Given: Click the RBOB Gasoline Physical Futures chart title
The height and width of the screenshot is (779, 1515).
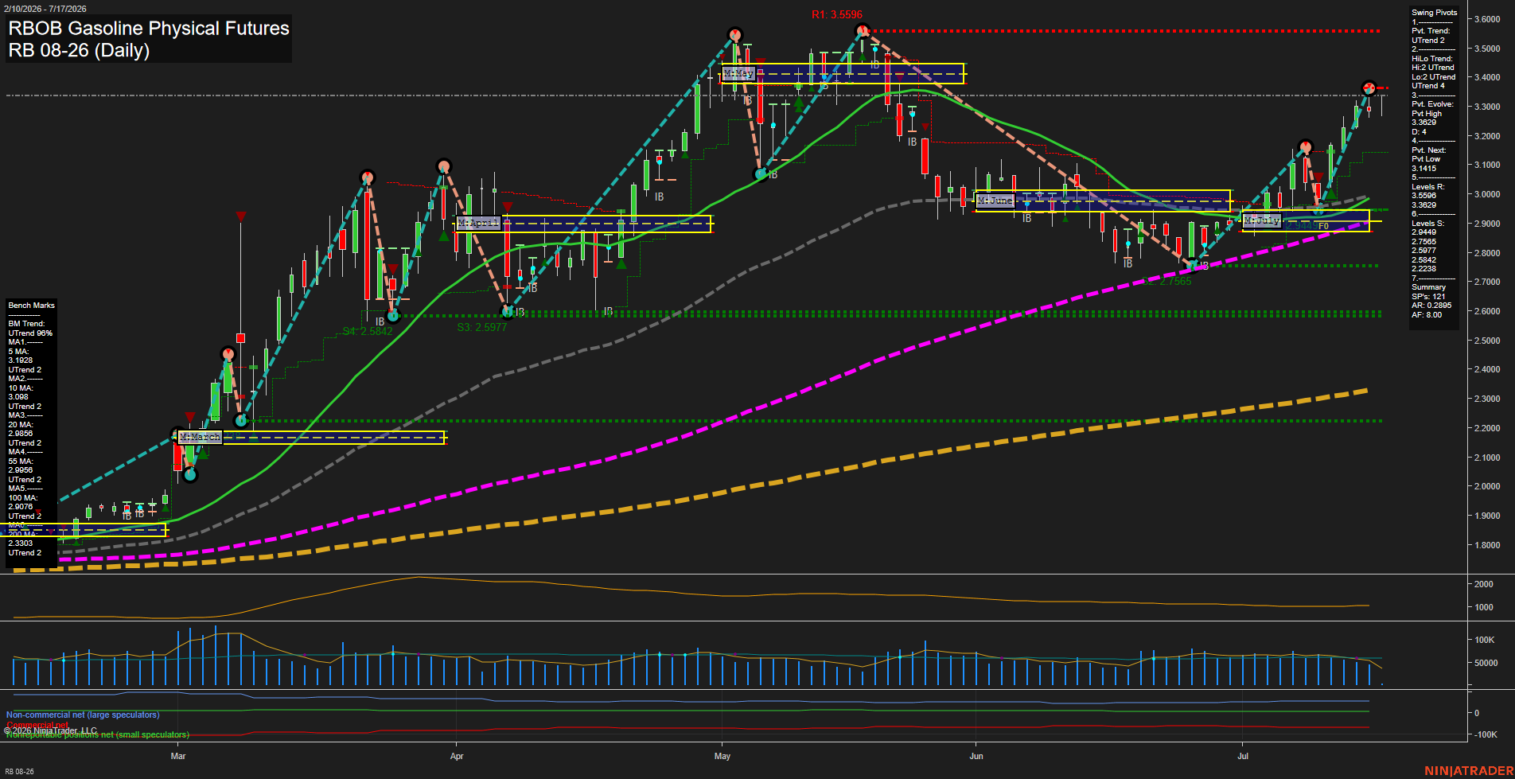Looking at the screenshot, I should point(149,28).
